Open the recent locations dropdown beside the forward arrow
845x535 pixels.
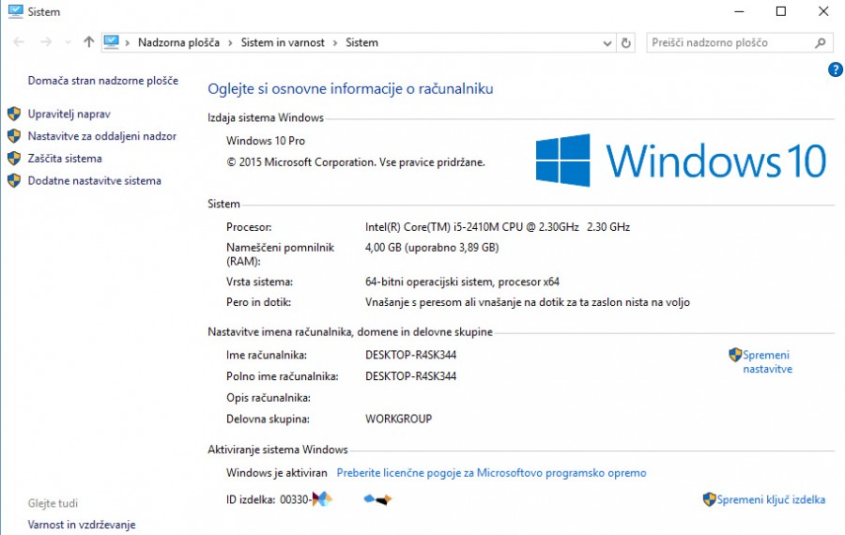(x=68, y=42)
